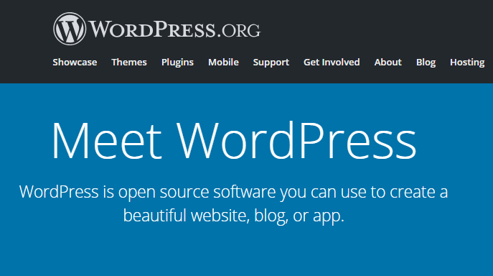Click the 'Meet WordPress' heading
This screenshot has width=493, height=276.
pyautogui.click(x=234, y=140)
